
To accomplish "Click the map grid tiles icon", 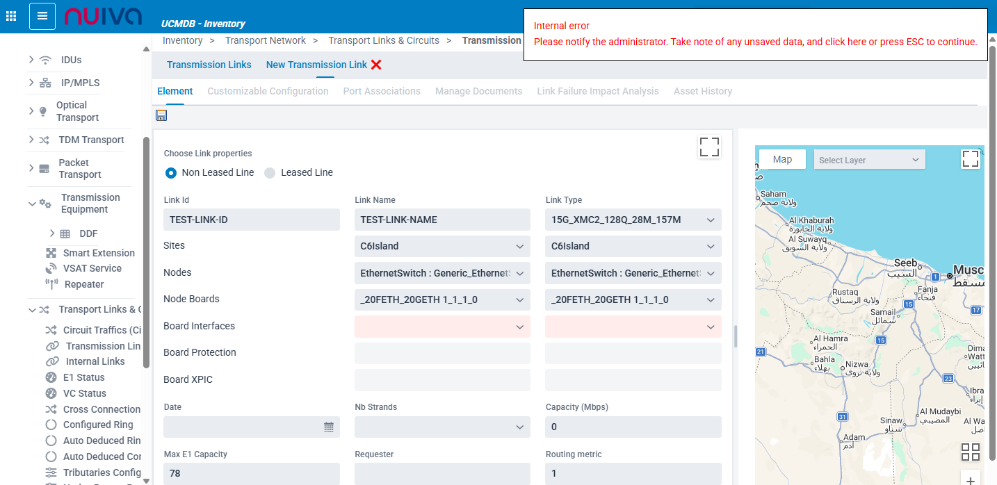I will [970, 452].
